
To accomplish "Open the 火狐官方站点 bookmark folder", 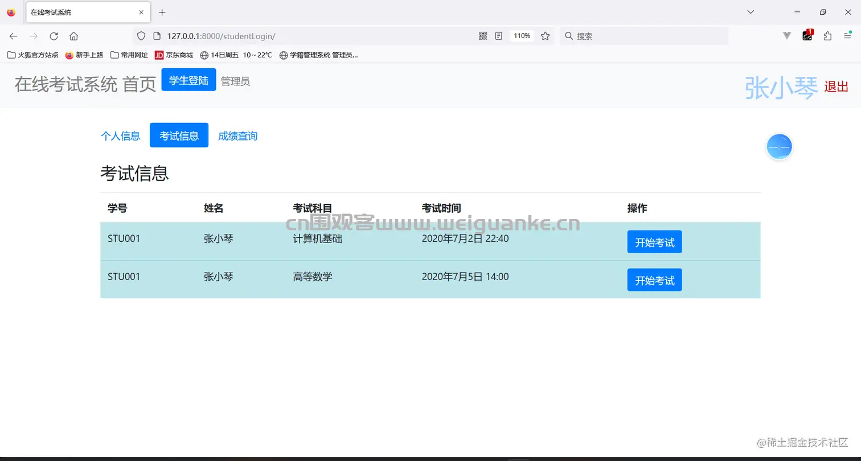I will (x=32, y=55).
